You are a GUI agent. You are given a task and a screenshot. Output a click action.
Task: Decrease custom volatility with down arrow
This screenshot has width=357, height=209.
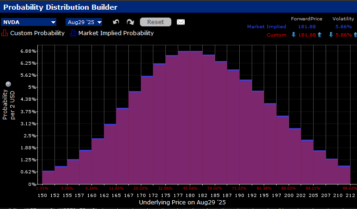tap(331, 35)
